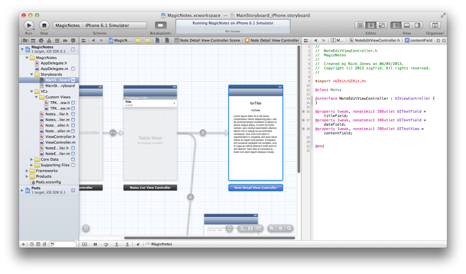
Task: Collapse the MagicNotes project root
Action: click(x=22, y=49)
